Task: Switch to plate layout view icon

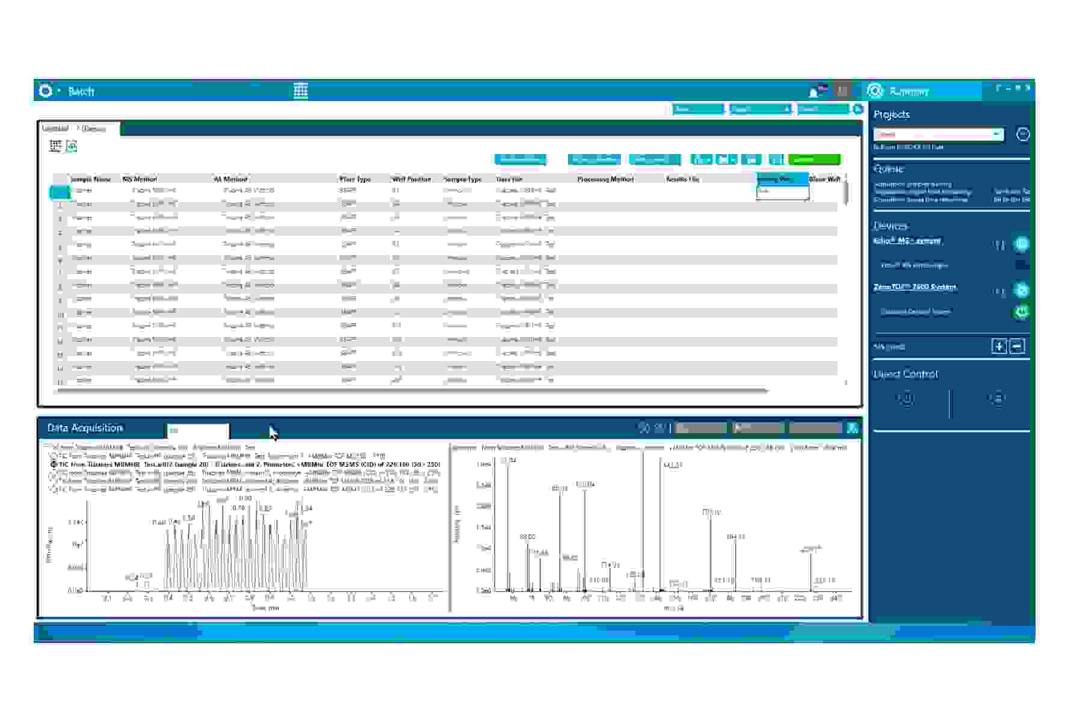Action: (72, 146)
